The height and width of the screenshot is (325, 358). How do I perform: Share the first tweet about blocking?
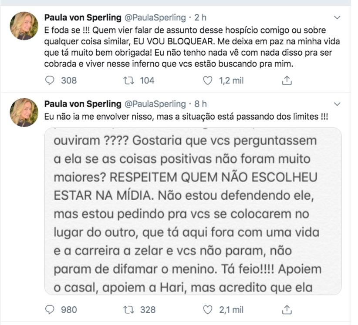[287, 80]
